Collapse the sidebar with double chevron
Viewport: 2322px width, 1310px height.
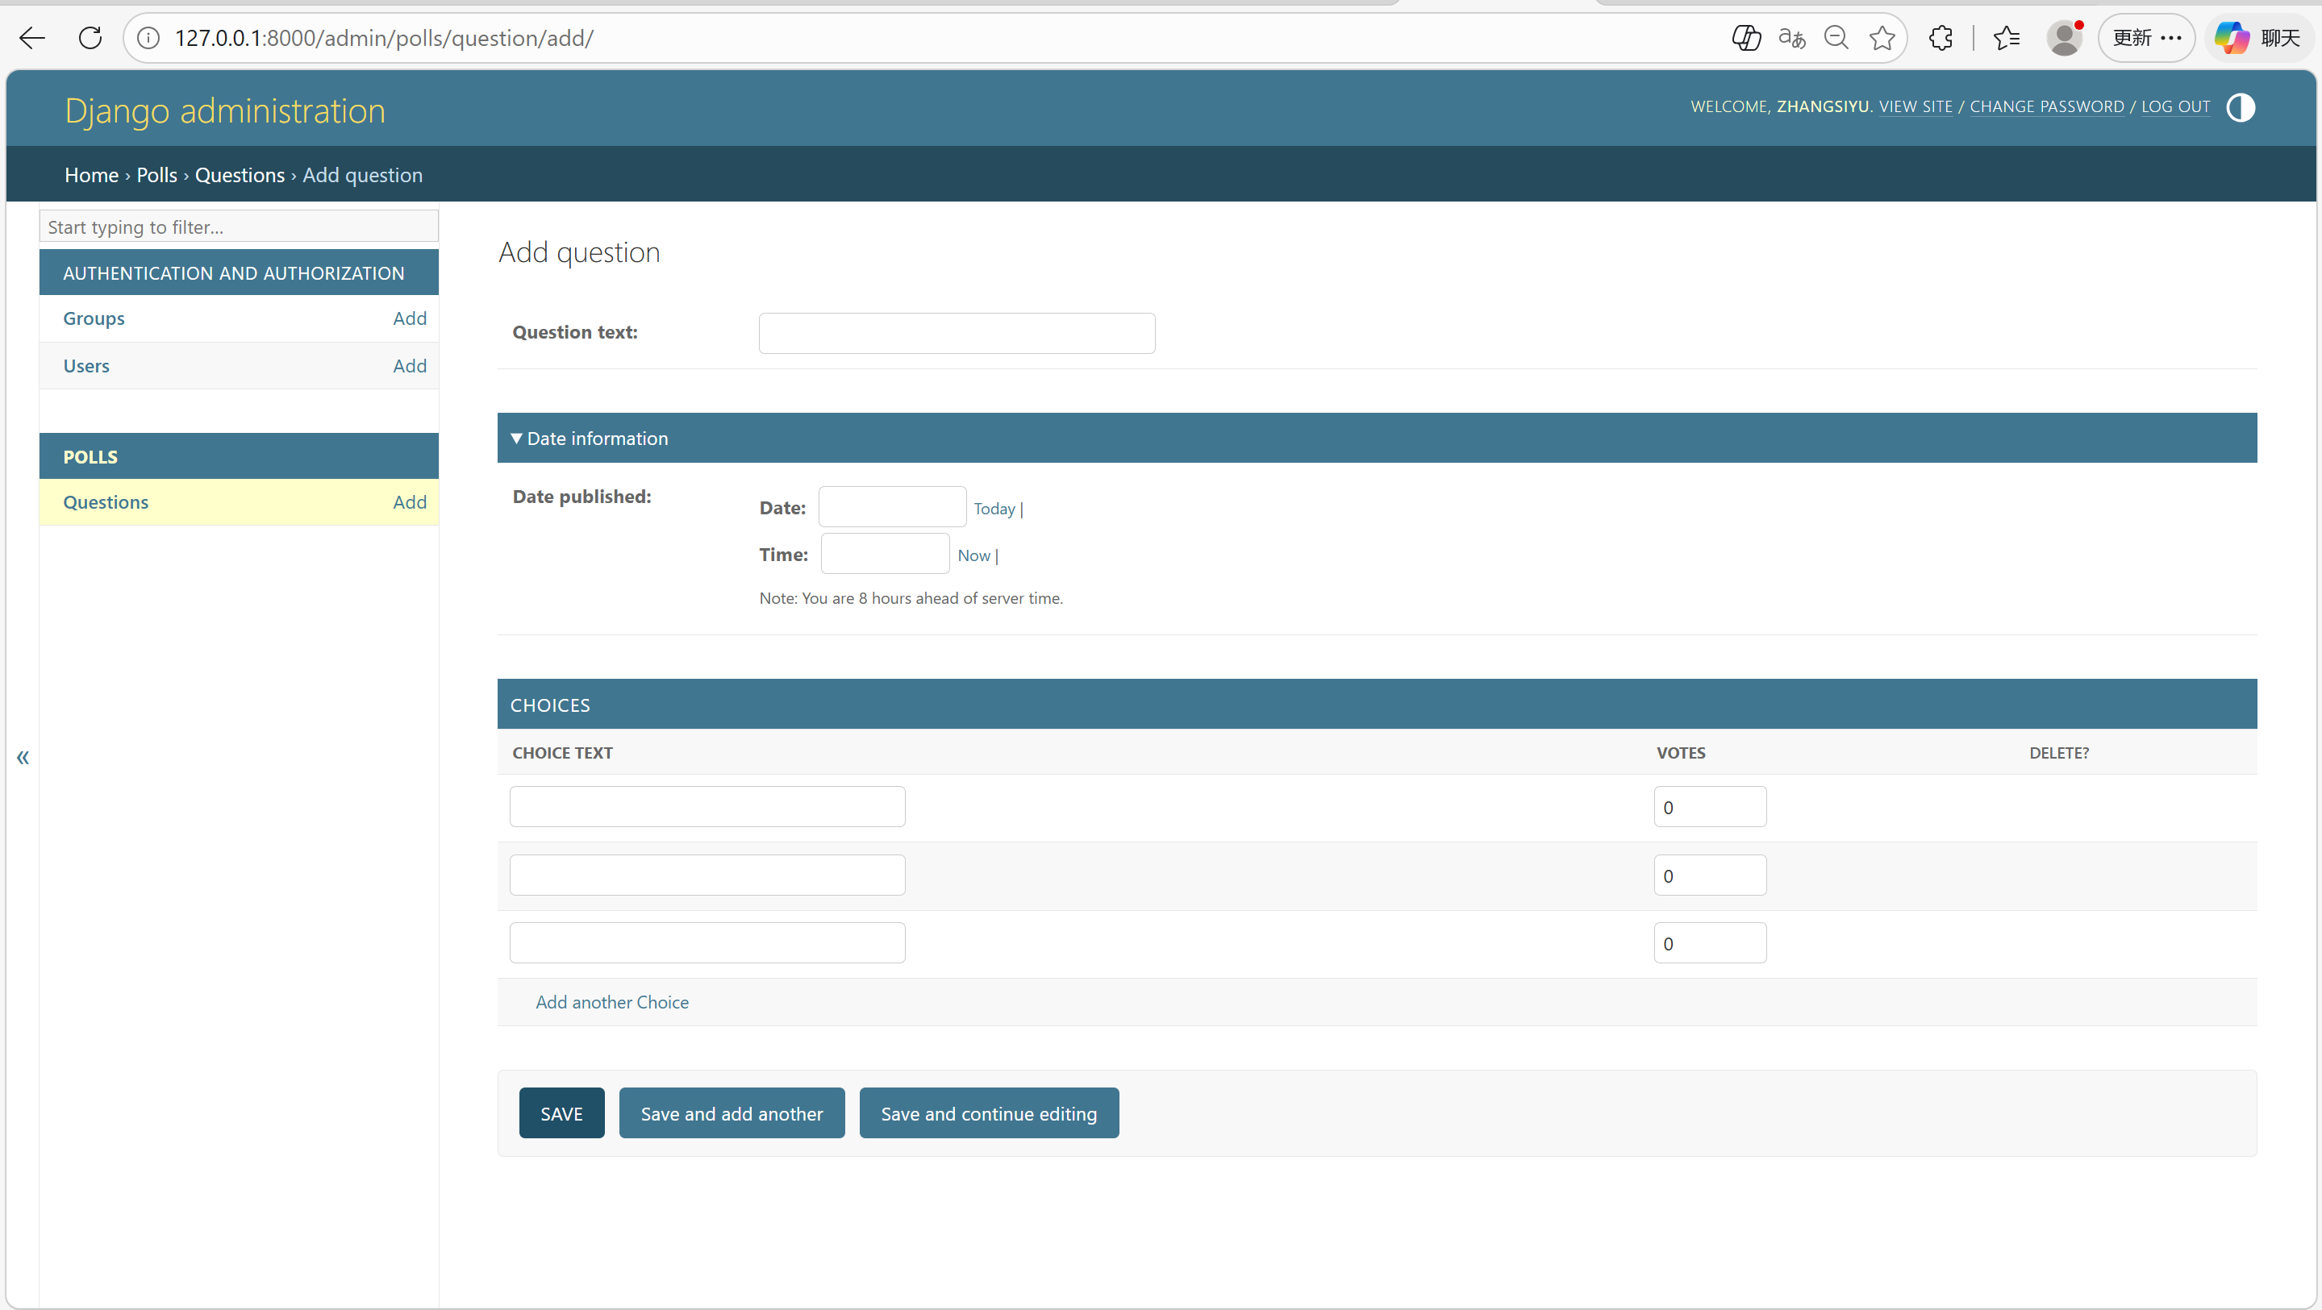pyautogui.click(x=23, y=757)
